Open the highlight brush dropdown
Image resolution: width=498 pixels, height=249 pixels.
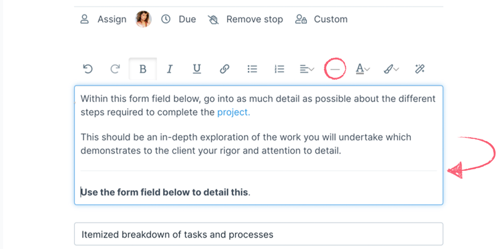[391, 69]
